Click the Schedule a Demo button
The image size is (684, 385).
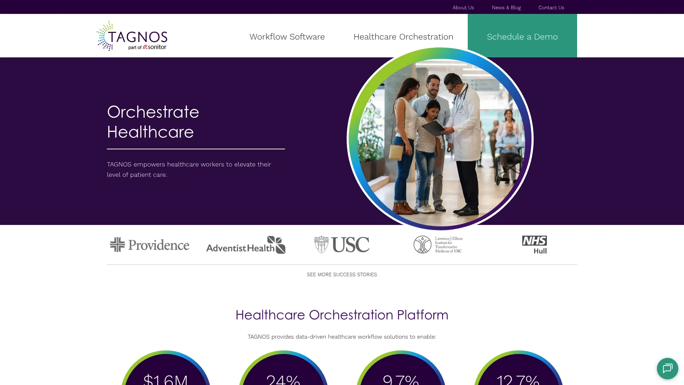tap(522, 36)
